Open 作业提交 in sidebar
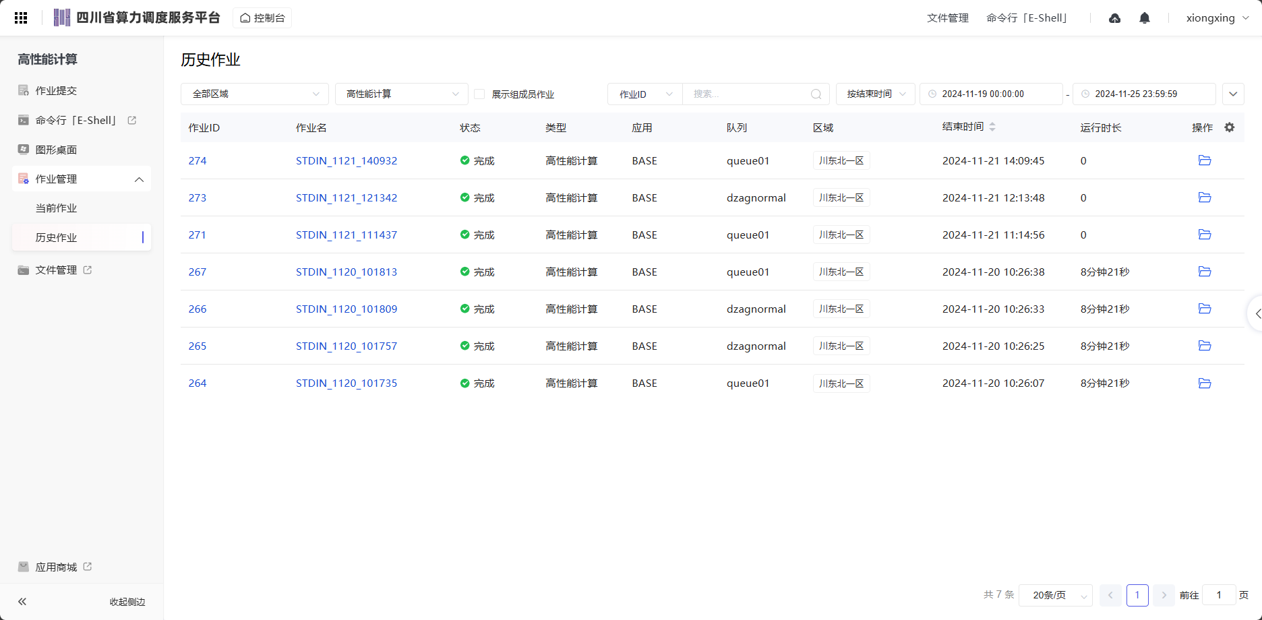The height and width of the screenshot is (620, 1262). tap(57, 90)
